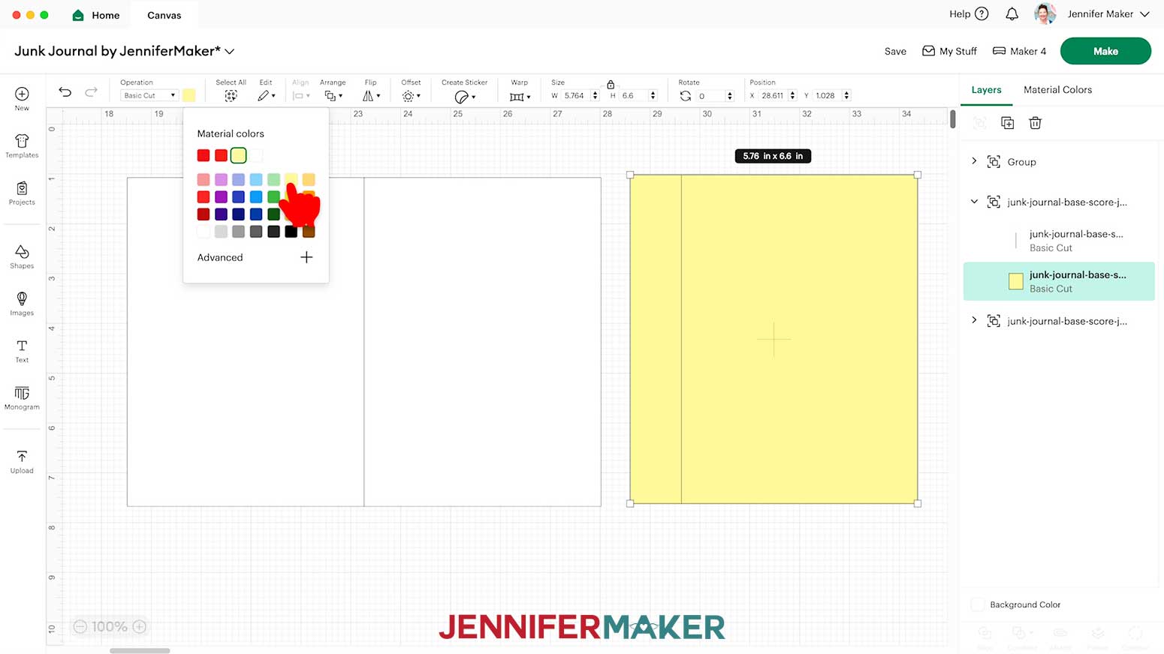Viewport: 1164px width, 654px height.
Task: Undo the last action
Action: 65,92
